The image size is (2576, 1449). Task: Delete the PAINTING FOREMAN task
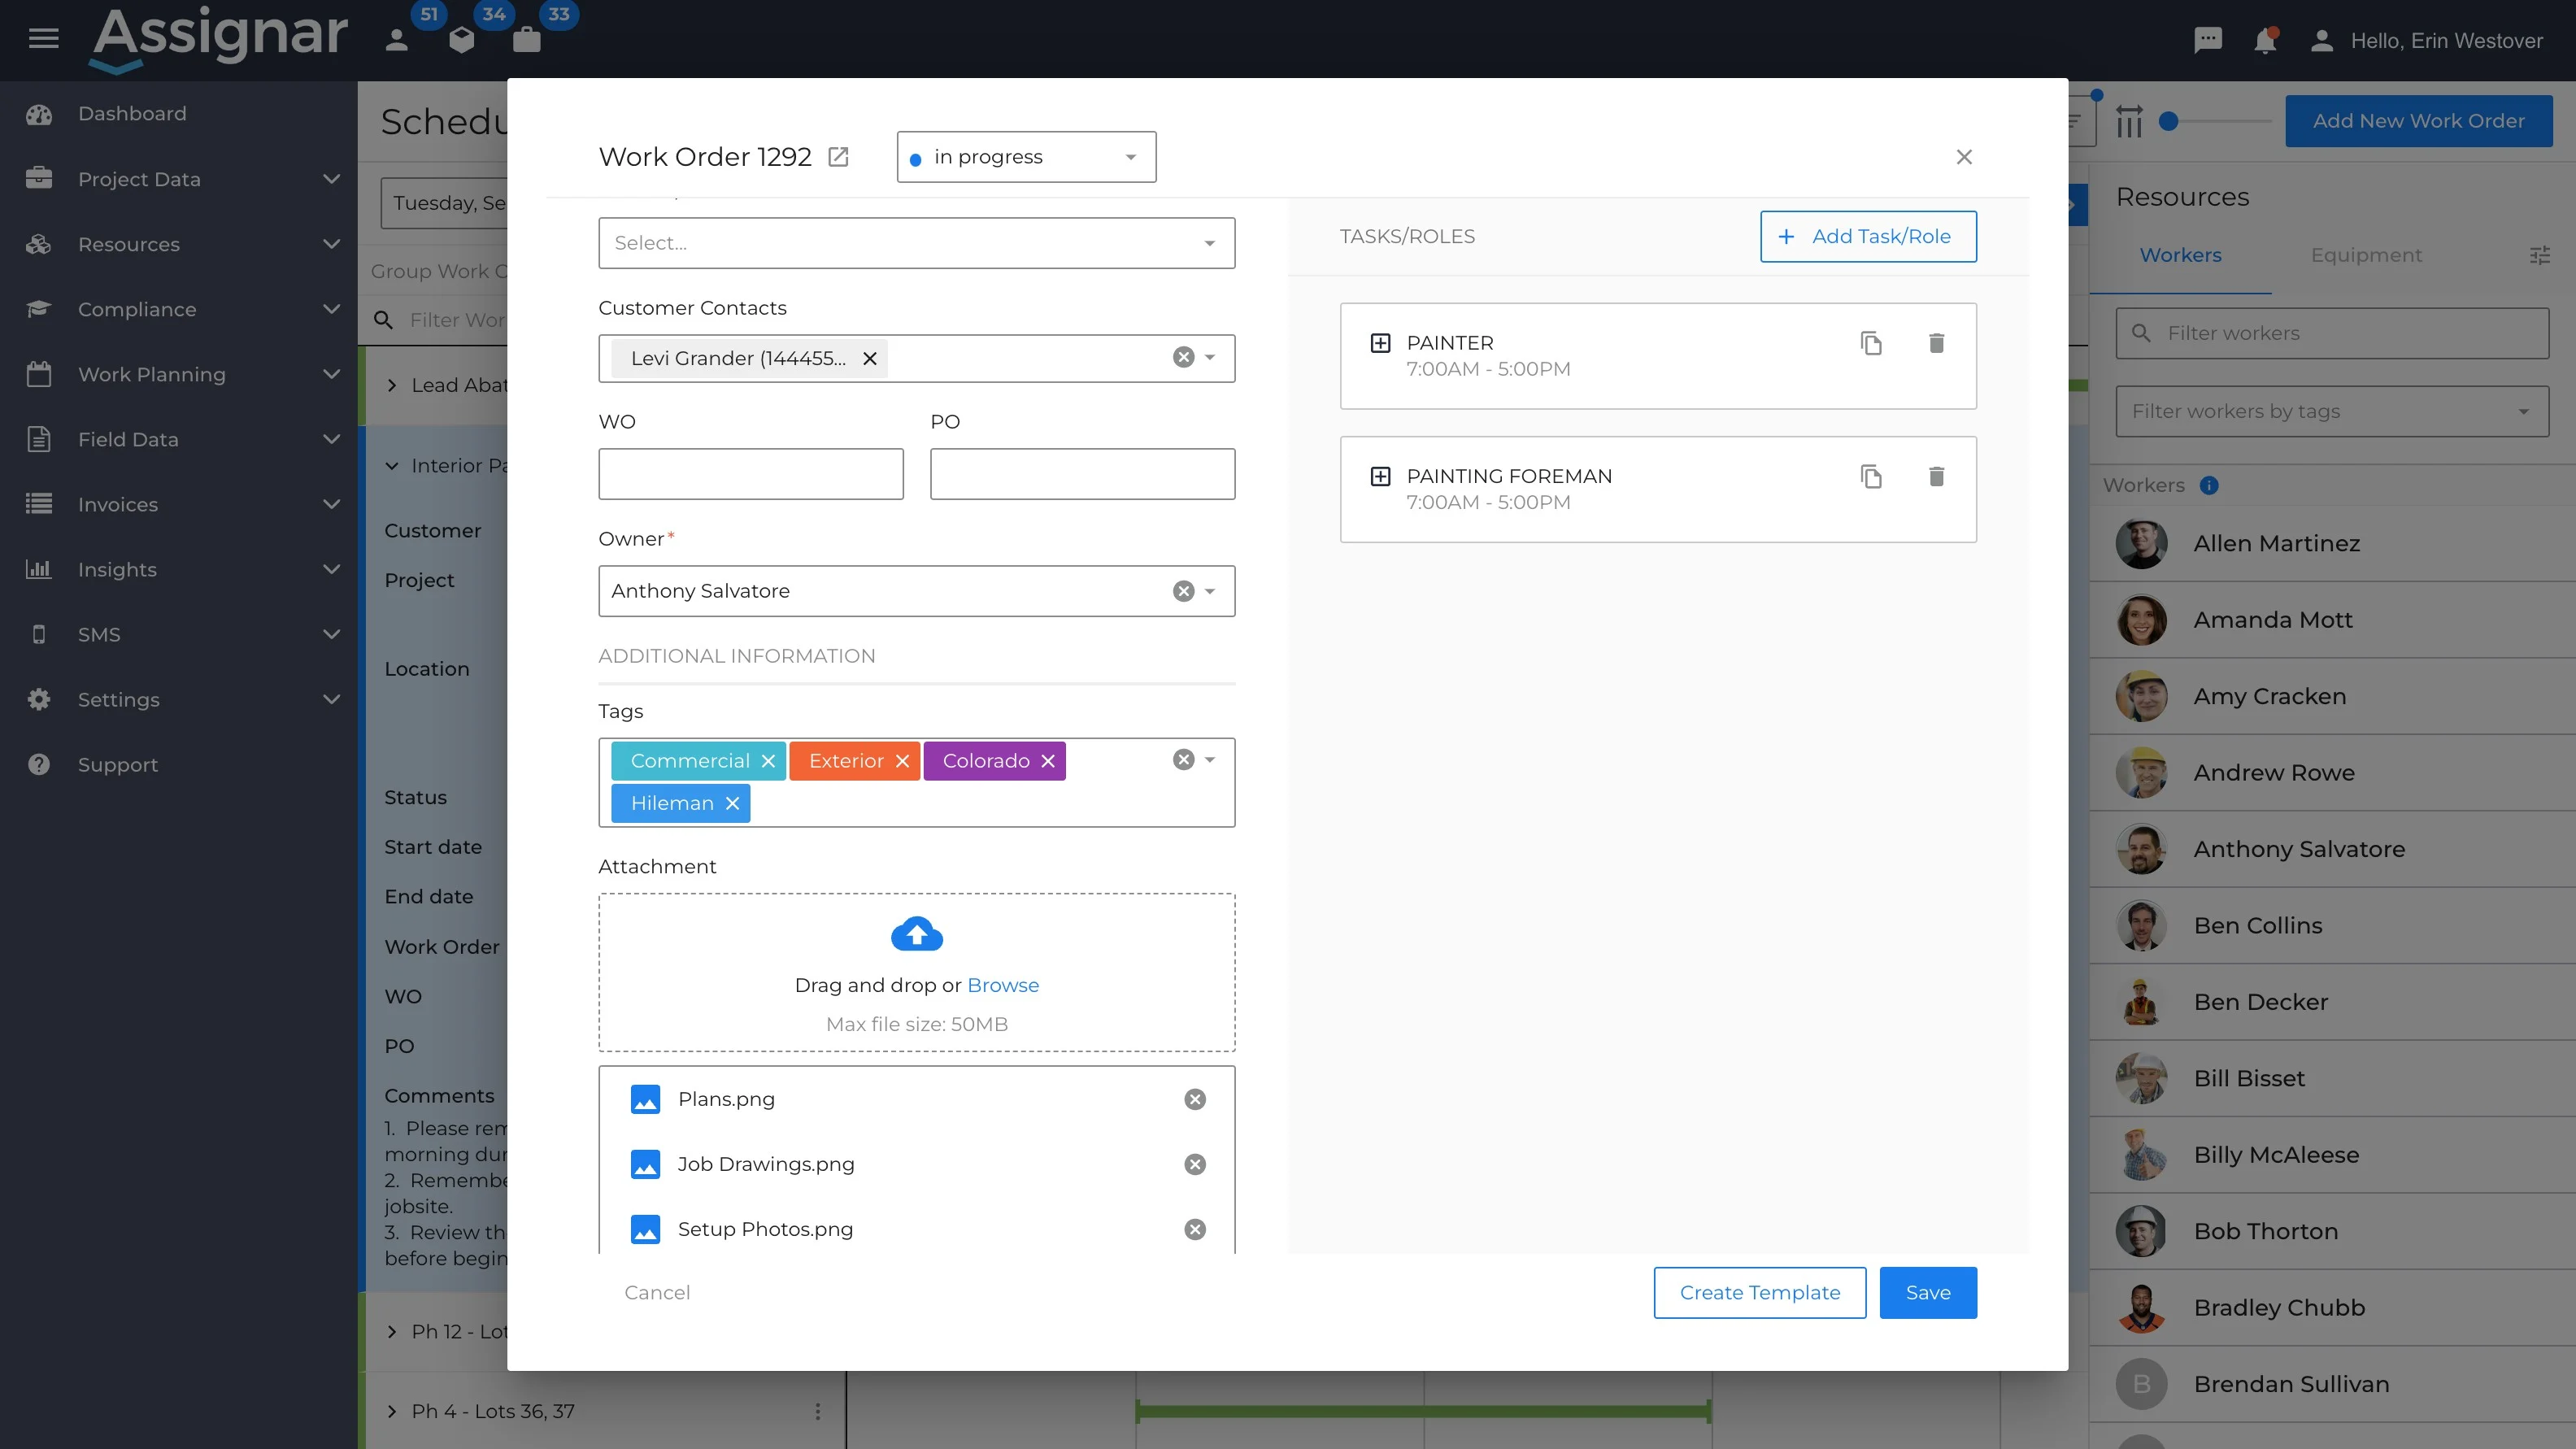tap(1936, 476)
